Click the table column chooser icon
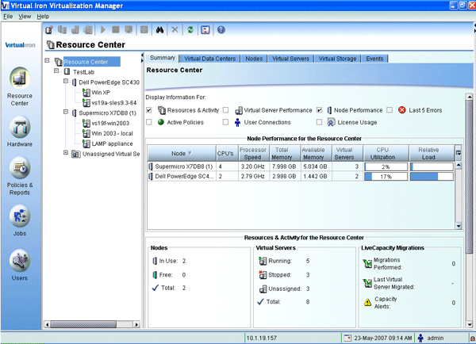The width and height of the screenshot is (476, 344). [x=459, y=153]
